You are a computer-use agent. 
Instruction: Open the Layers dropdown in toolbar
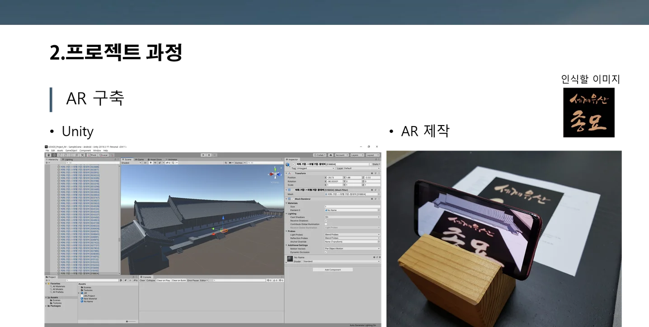[357, 155]
